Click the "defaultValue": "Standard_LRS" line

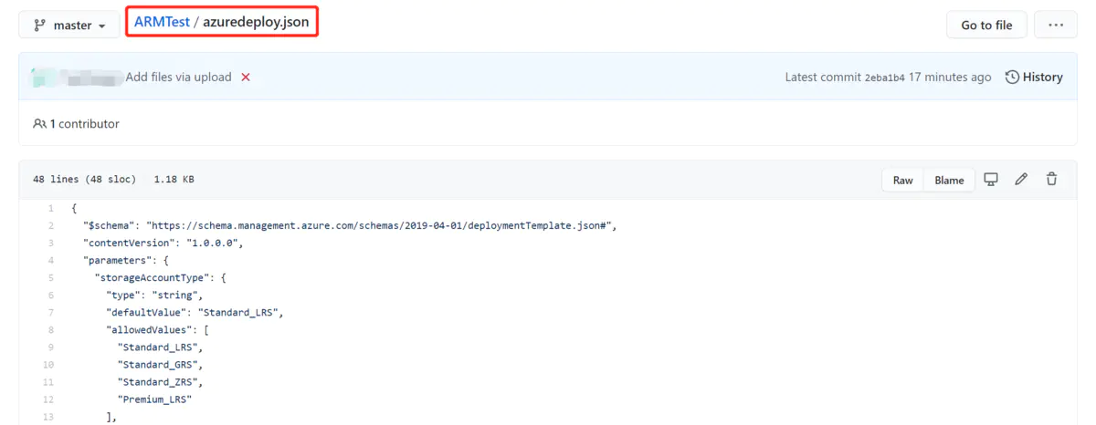195,313
